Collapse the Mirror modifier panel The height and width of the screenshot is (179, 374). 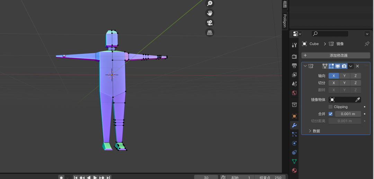[305, 66]
